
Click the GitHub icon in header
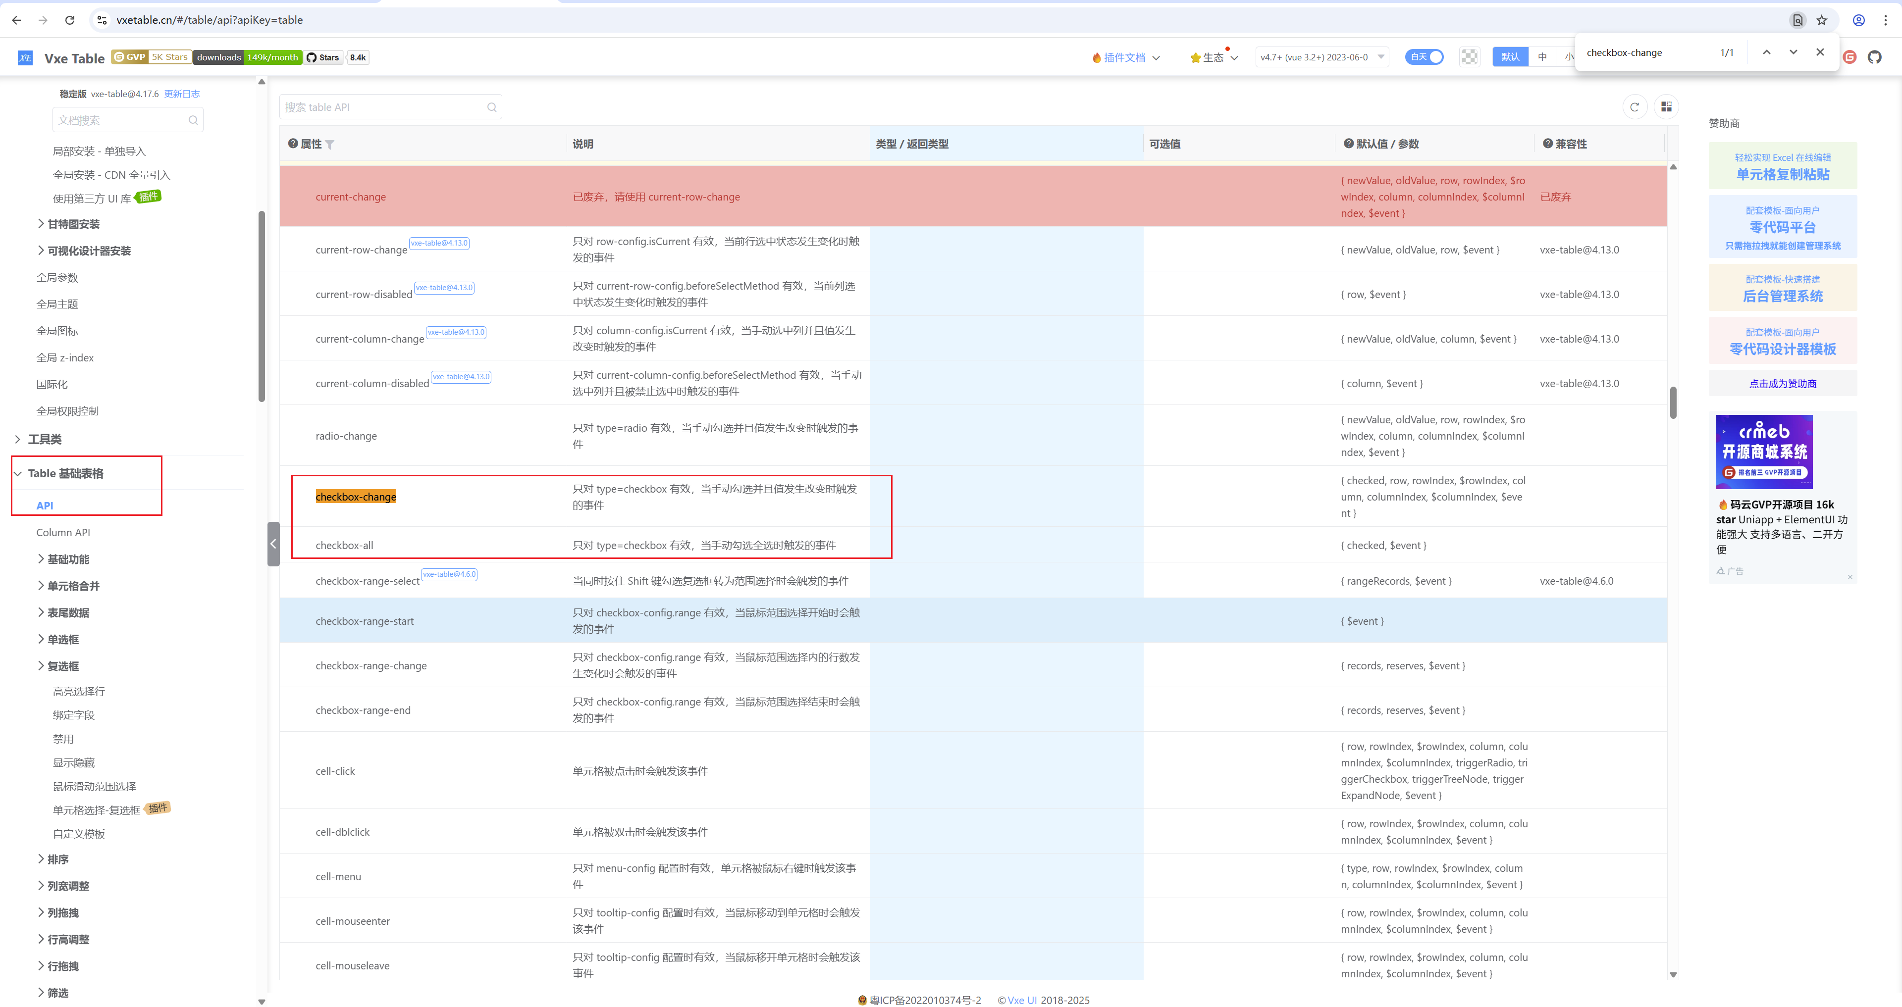pyautogui.click(x=1874, y=57)
